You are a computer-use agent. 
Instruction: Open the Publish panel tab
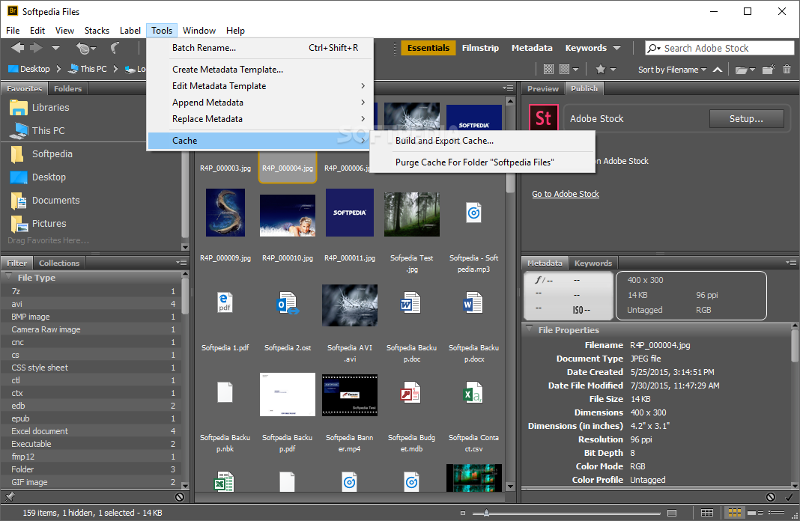[584, 88]
